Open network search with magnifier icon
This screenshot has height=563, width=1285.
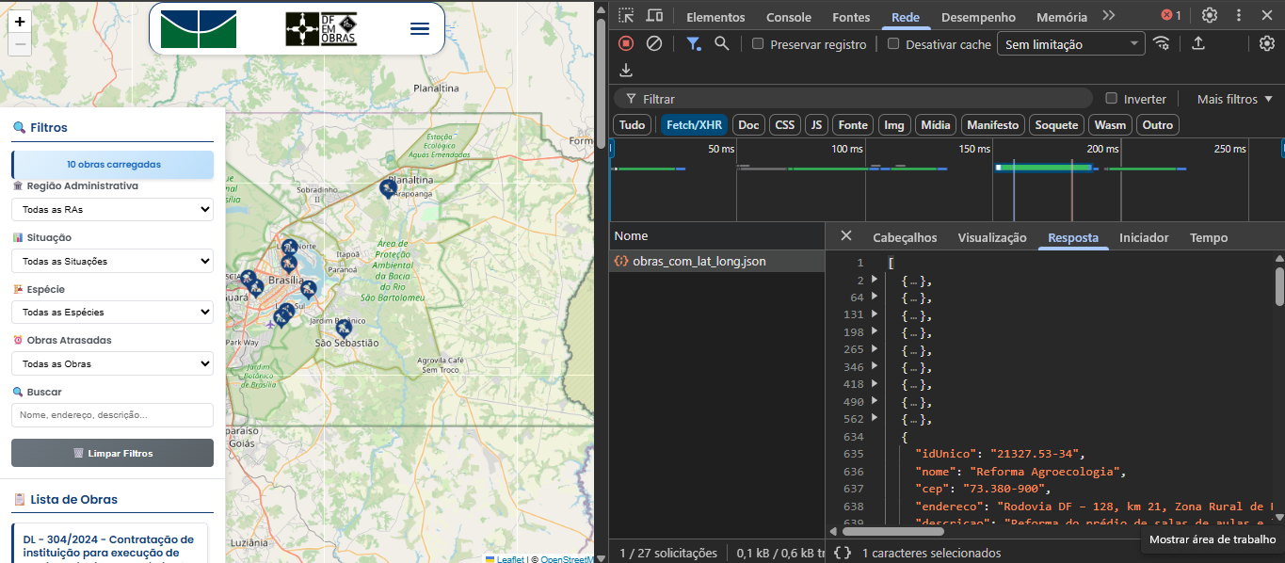coord(722,43)
